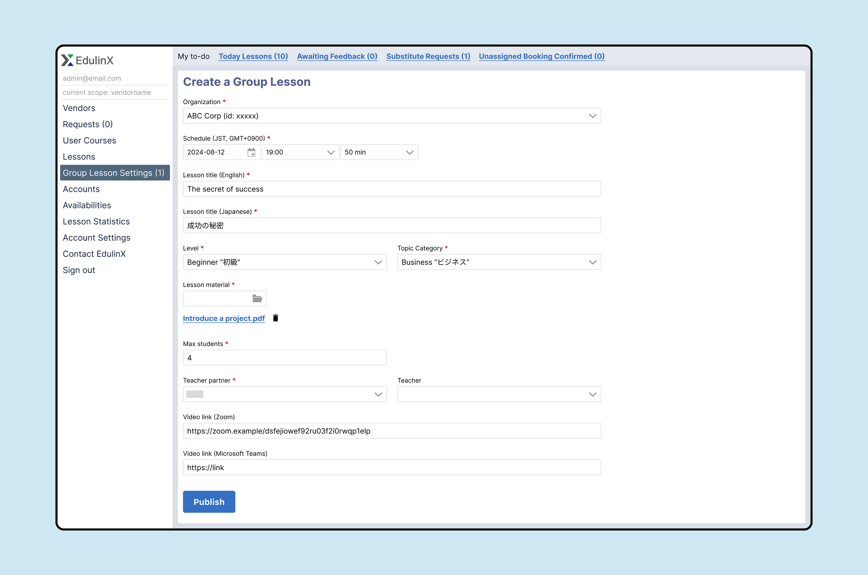Open Substitute Requests (1) link
The width and height of the screenshot is (868, 575).
pyautogui.click(x=428, y=56)
